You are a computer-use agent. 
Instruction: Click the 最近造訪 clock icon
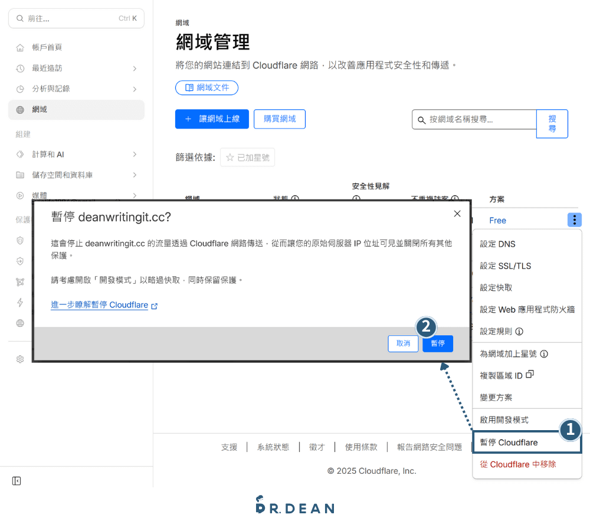[x=20, y=68]
